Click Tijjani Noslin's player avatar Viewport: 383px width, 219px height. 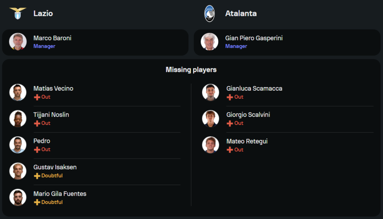18,118
